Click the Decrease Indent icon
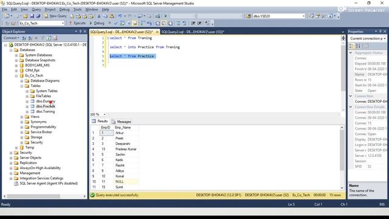This screenshot has width=389, height=219. 193,23
